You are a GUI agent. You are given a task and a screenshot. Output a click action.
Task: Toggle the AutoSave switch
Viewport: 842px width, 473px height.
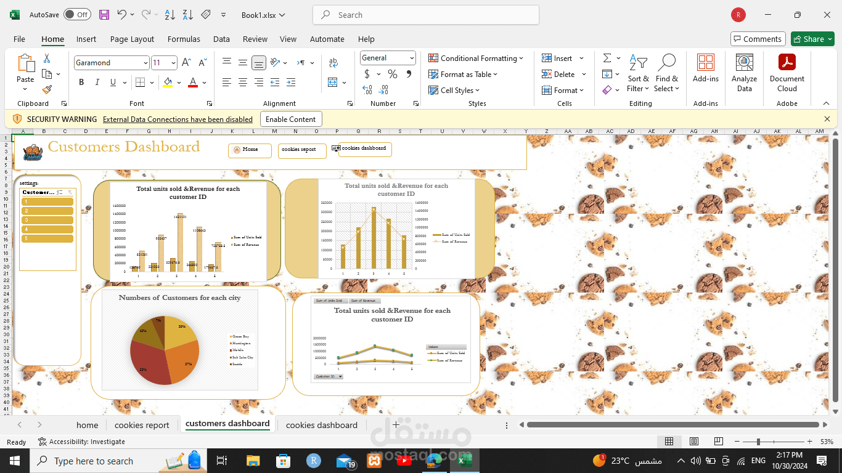click(77, 15)
